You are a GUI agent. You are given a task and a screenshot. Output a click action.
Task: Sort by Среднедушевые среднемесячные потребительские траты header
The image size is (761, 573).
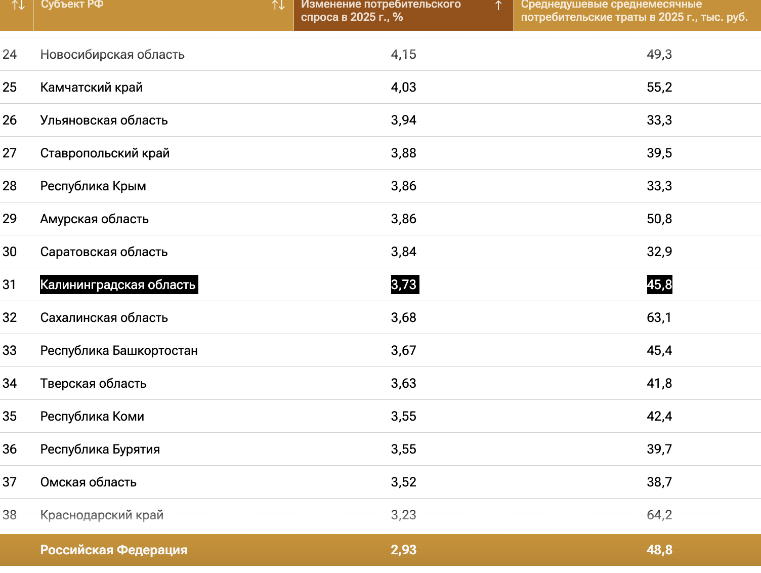tap(634, 11)
